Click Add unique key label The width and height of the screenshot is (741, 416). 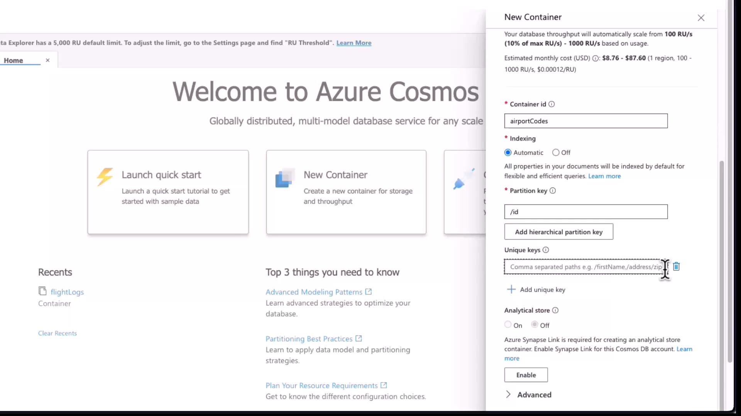tap(542, 290)
